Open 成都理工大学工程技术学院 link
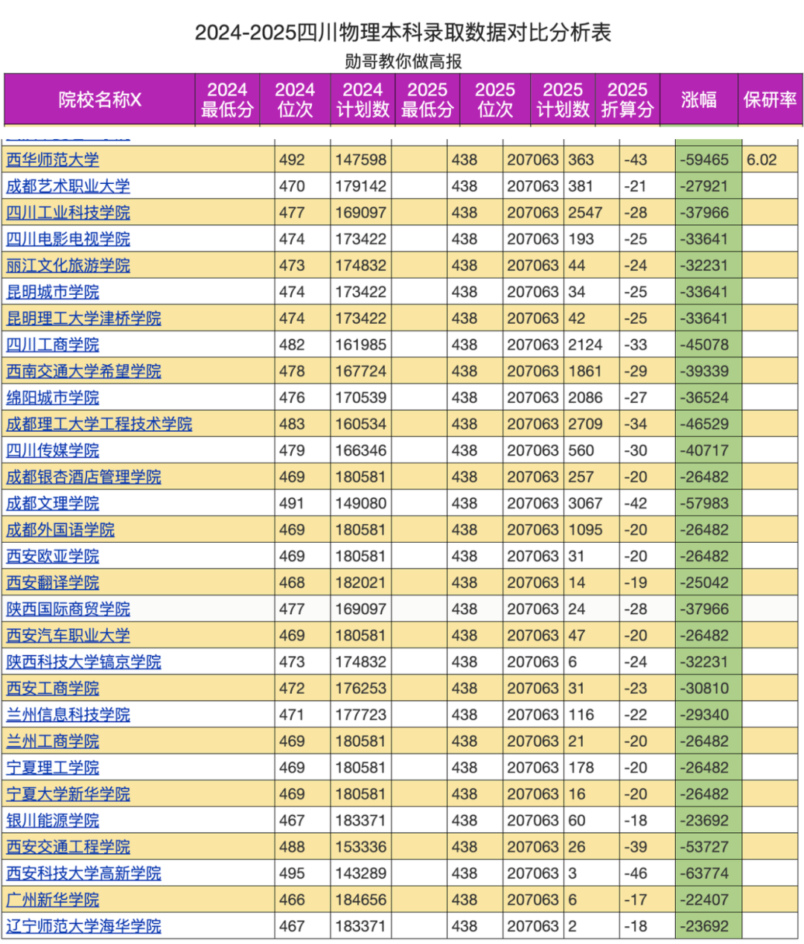Viewport: 804px width, 944px height. point(99,424)
